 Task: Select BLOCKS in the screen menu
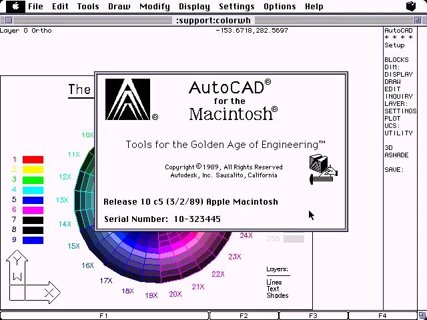click(396, 60)
